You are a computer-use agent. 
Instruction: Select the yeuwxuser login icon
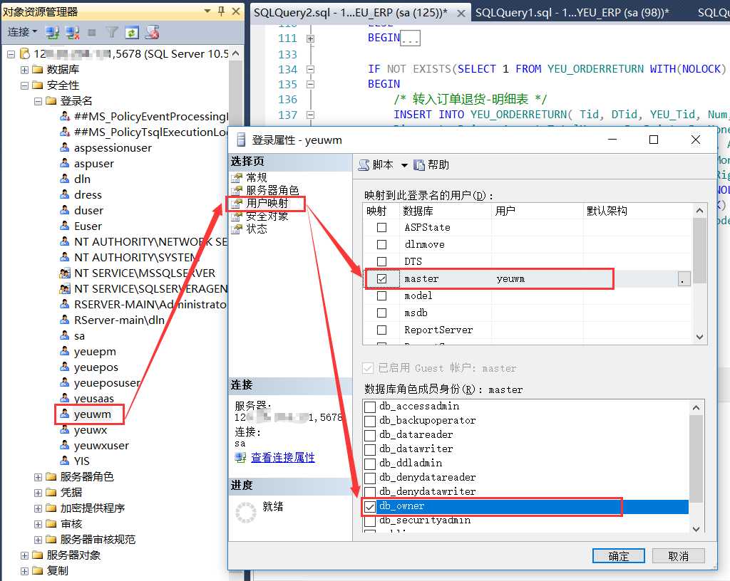point(65,445)
